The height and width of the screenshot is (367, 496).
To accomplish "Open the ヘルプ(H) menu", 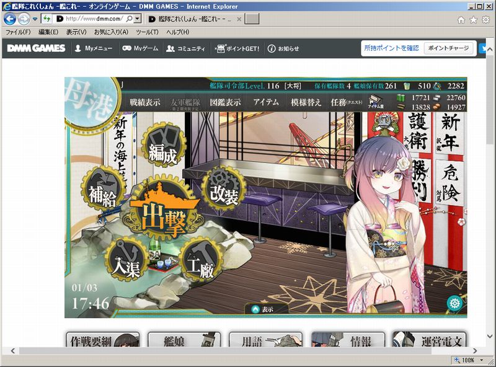I will [x=177, y=32].
